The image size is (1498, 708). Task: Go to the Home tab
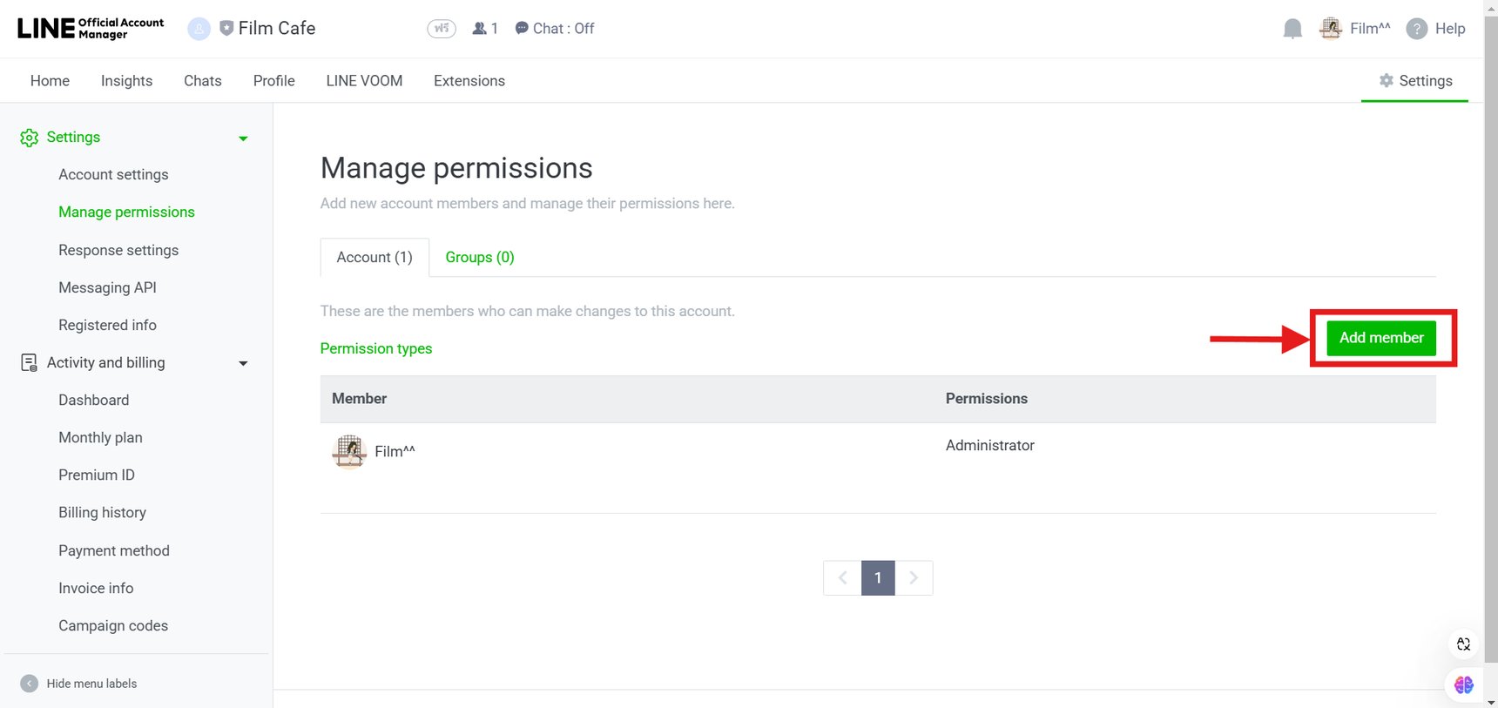click(50, 81)
